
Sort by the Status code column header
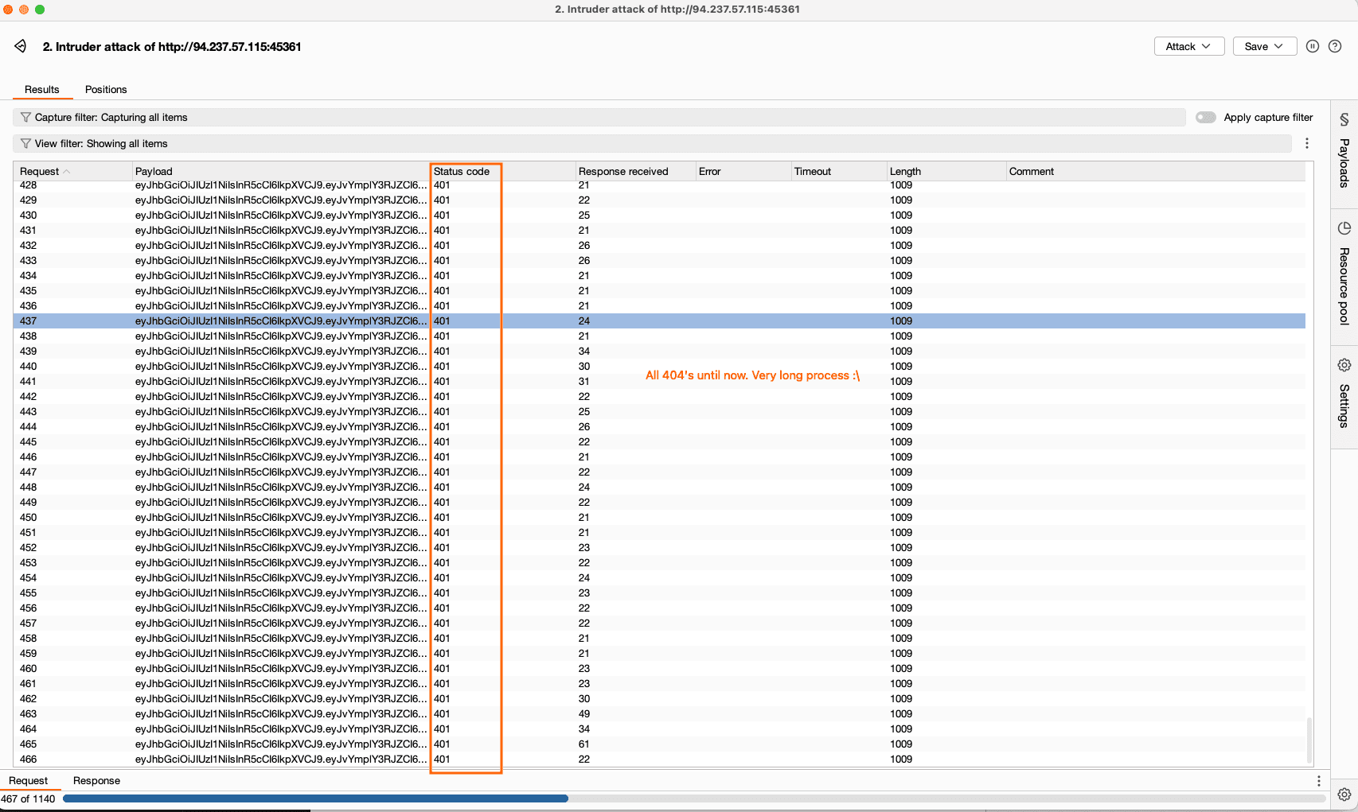pyautogui.click(x=503, y=171)
